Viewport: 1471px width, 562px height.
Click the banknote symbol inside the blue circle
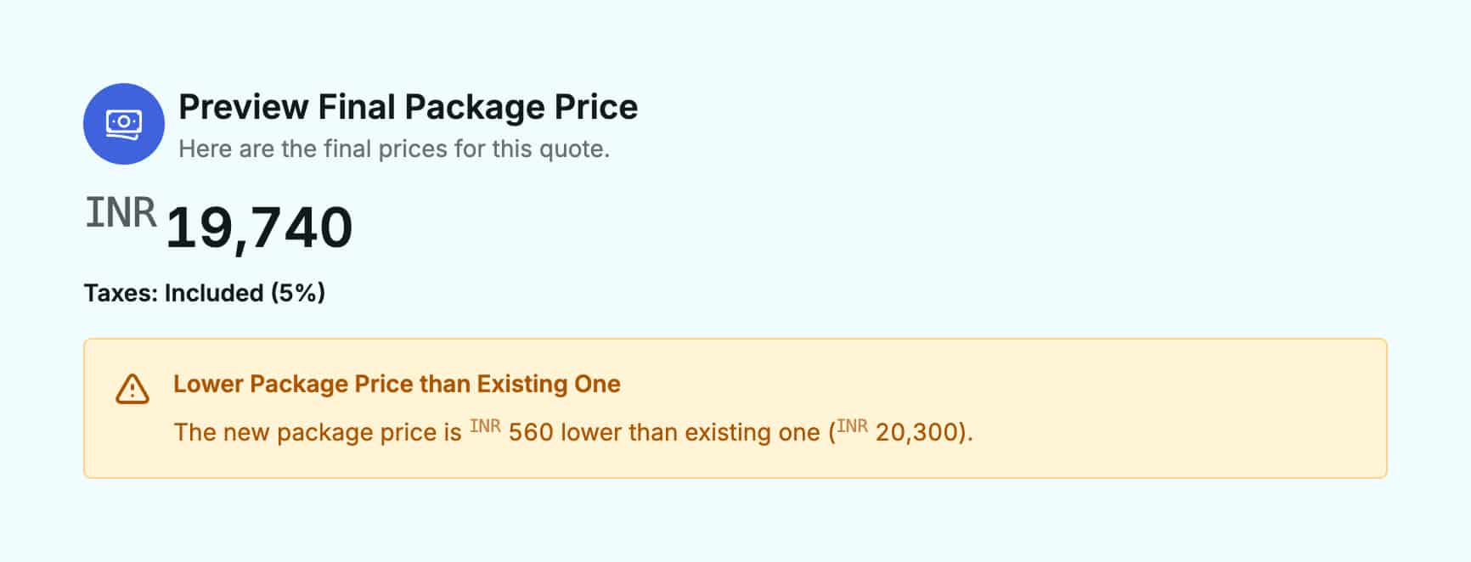tap(123, 123)
